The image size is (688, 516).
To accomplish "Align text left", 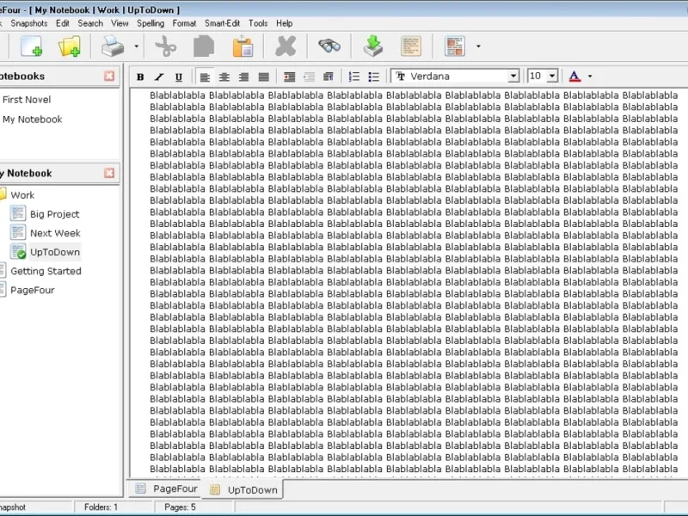I will [x=205, y=77].
